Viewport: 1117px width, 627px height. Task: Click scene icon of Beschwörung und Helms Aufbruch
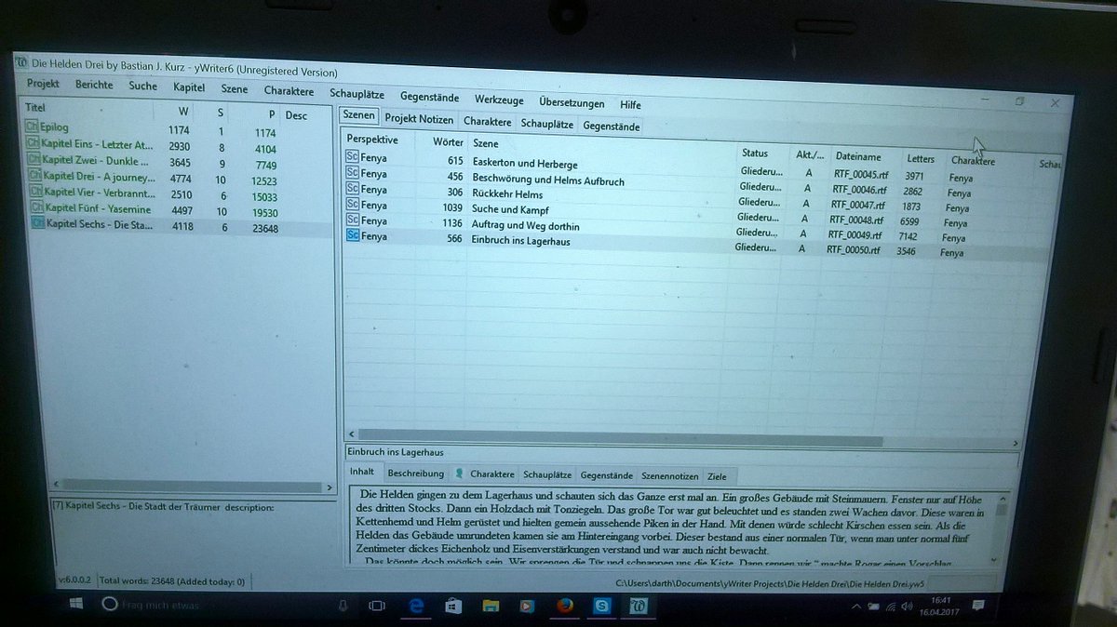[353, 173]
